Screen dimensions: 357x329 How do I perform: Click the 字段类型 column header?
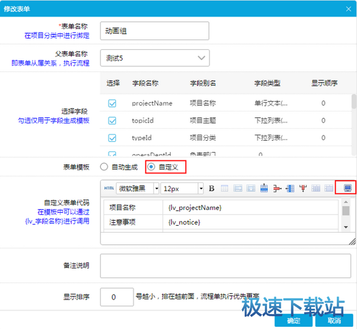267,83
